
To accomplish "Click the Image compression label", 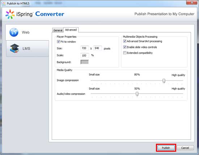I will tap(68, 80).
